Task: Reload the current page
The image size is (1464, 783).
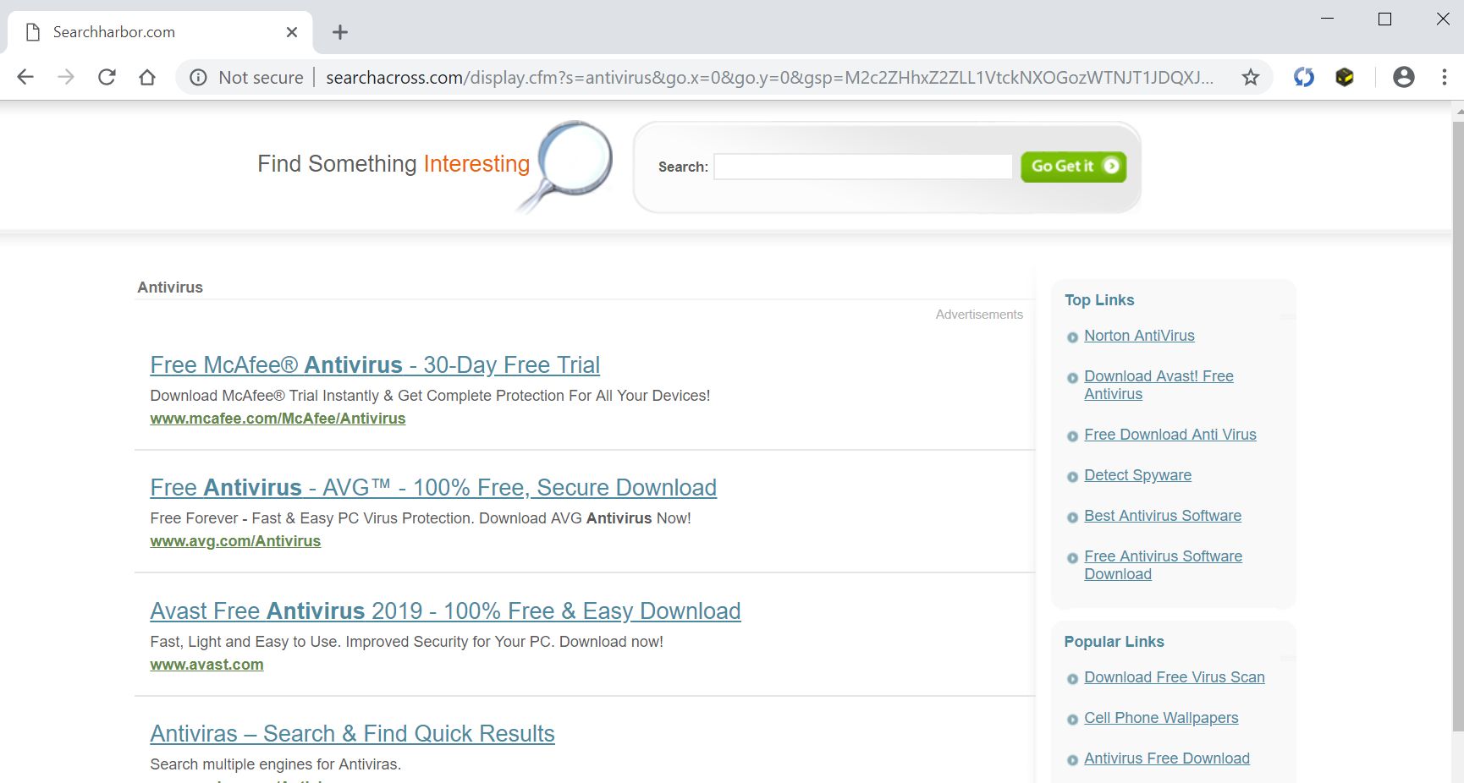Action: 107,77
